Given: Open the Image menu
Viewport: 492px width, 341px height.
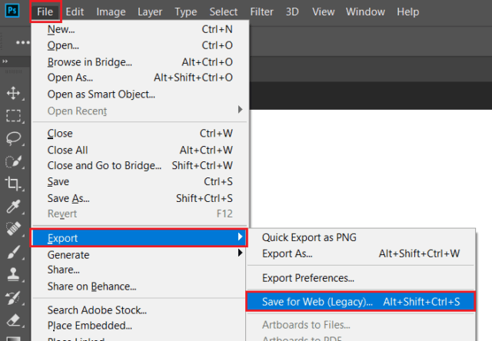Looking at the screenshot, I should pyautogui.click(x=111, y=12).
